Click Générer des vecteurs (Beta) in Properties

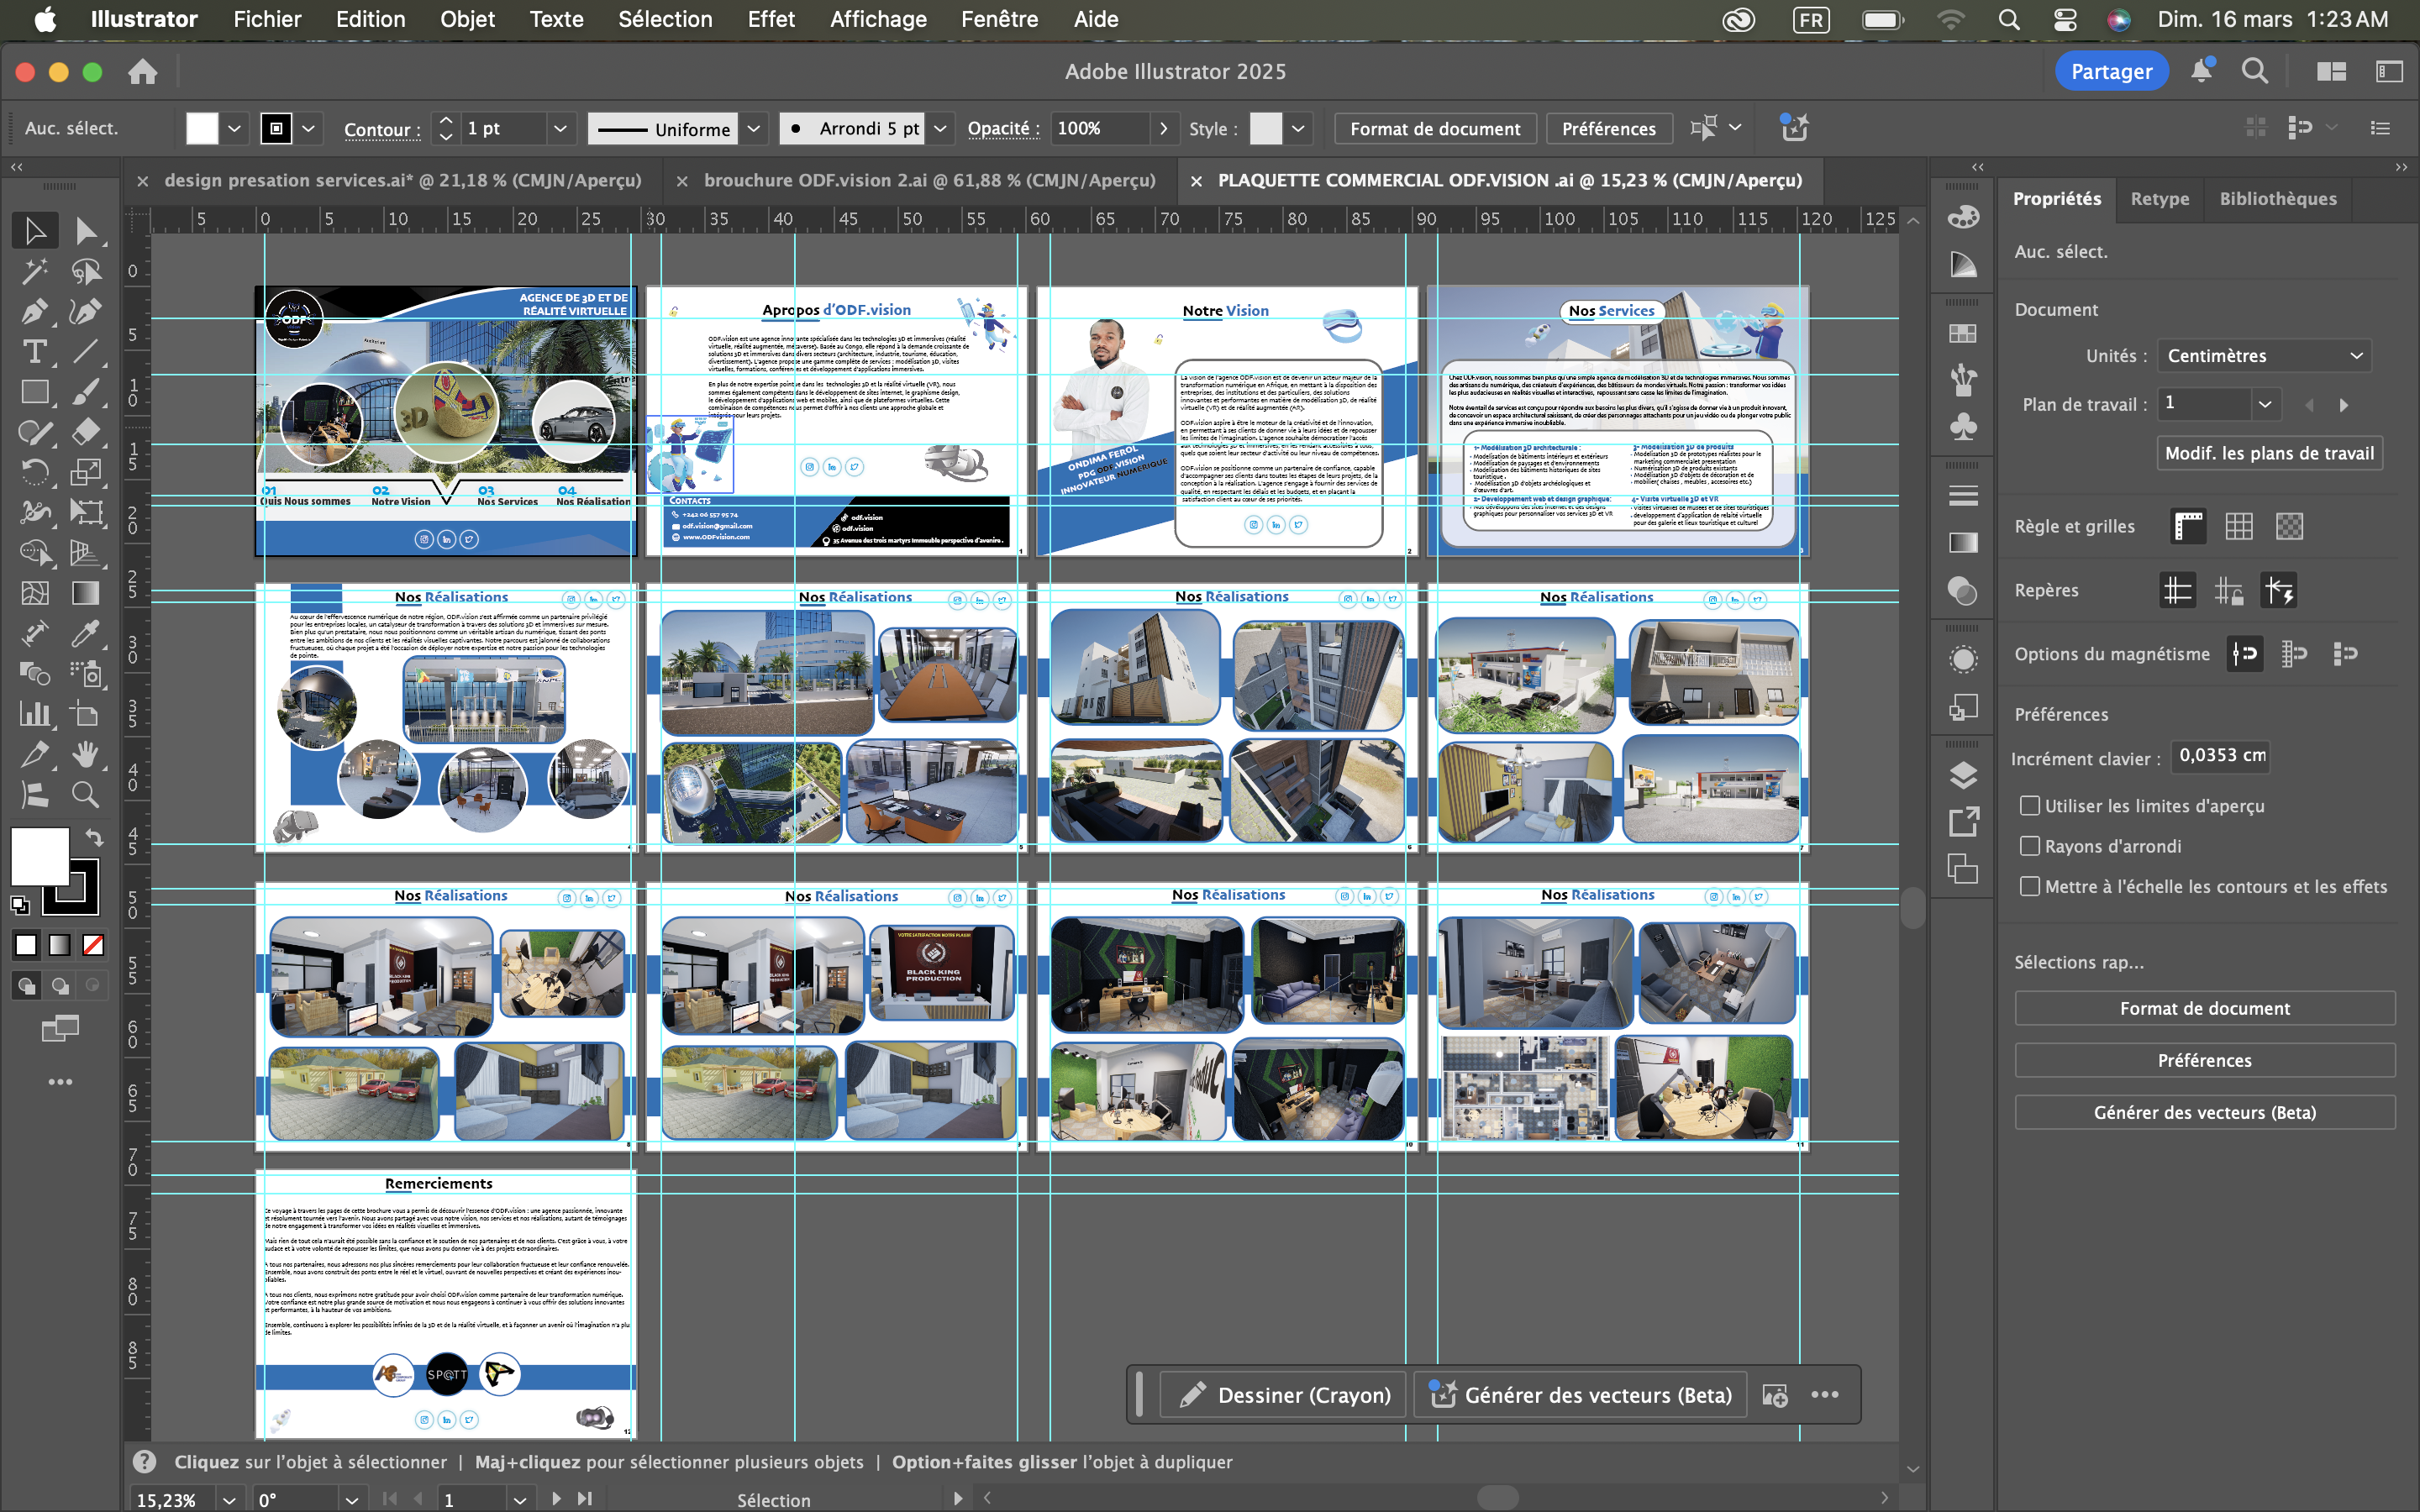(2205, 1112)
